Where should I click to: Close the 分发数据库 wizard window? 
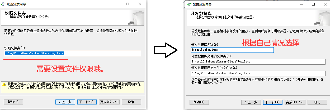coord(325,4)
